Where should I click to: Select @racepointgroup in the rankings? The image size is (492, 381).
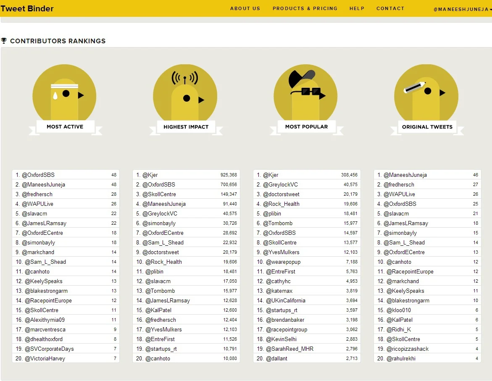pyautogui.click(x=287, y=329)
